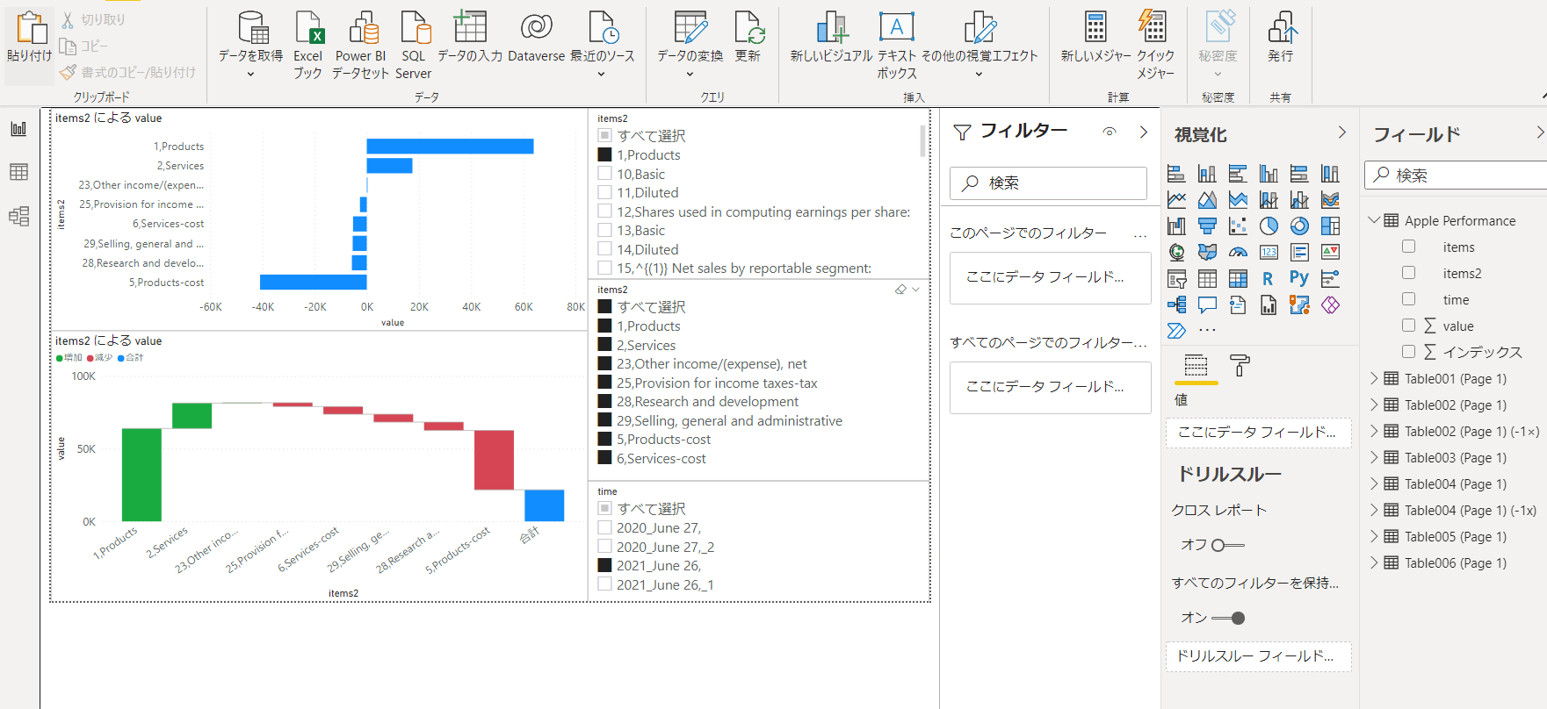The height and width of the screenshot is (709, 1547).
Task: Select the Power Apps visual
Action: pyautogui.click(x=1330, y=305)
